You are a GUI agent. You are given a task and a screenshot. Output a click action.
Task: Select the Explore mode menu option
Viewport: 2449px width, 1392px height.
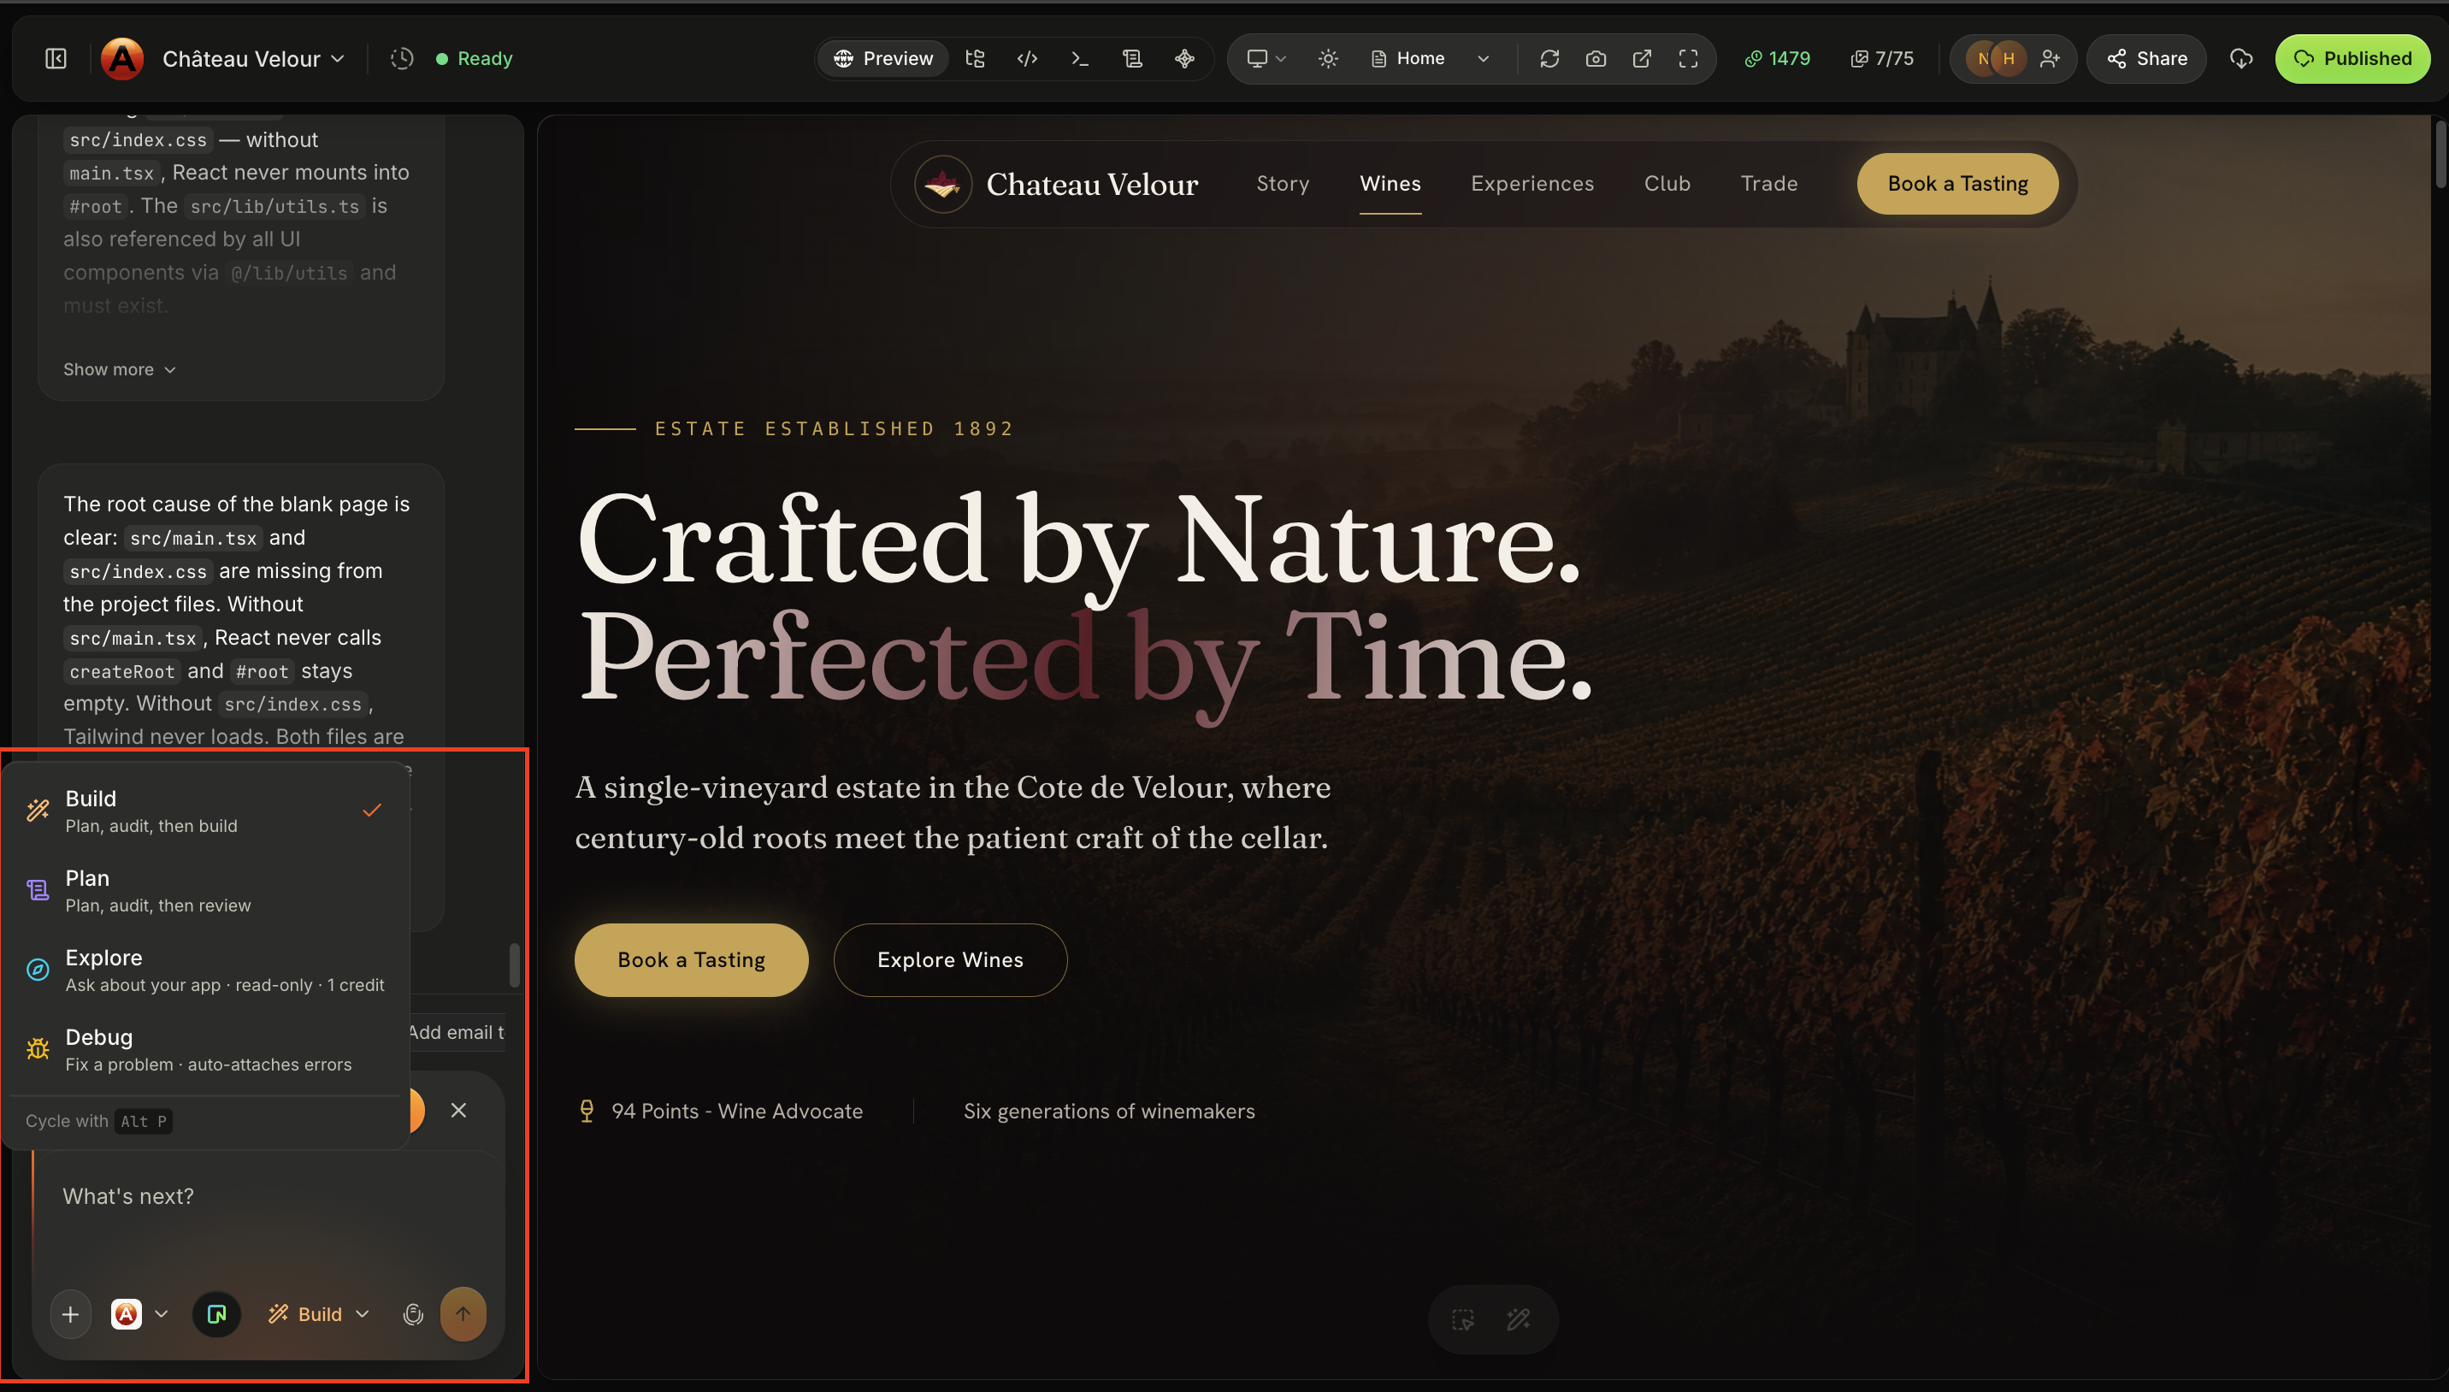[x=205, y=970]
